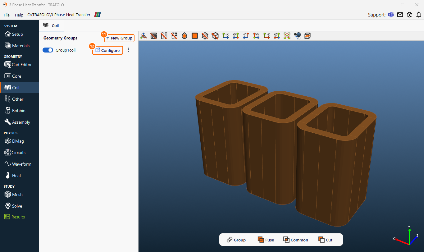Open the notifications bell
The image size is (424, 252).
tap(419, 15)
